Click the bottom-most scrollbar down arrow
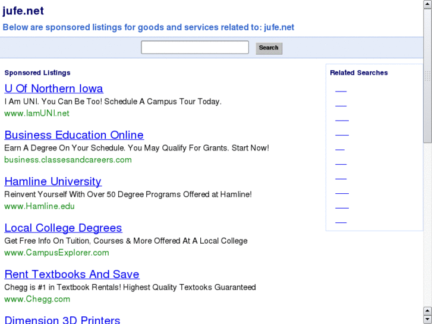The height and width of the screenshot is (324, 432). [428, 319]
